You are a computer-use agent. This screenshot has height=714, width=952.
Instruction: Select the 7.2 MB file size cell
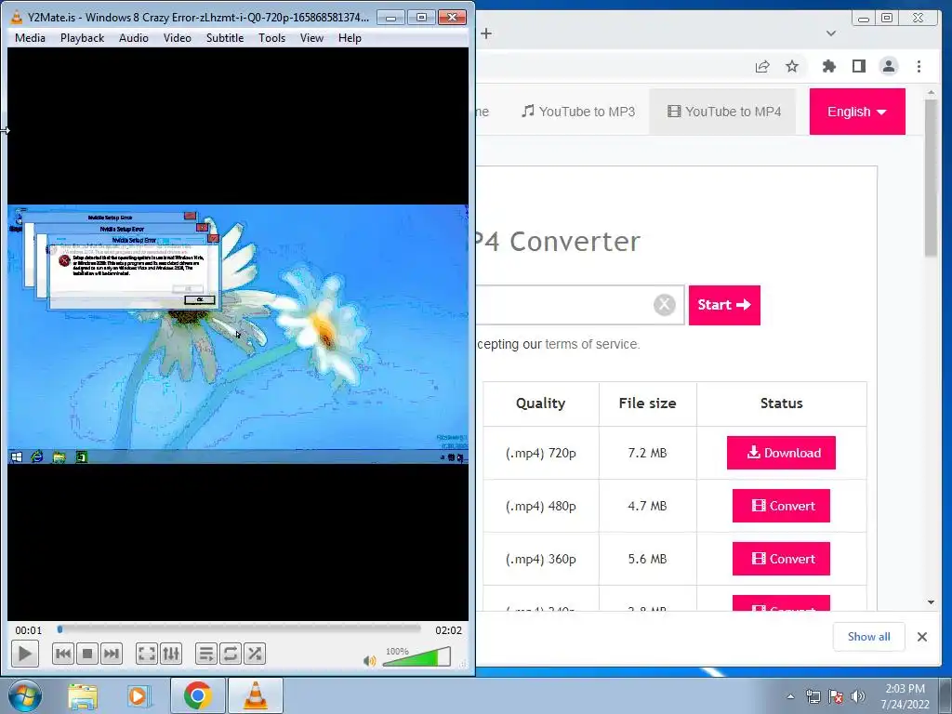click(x=647, y=453)
